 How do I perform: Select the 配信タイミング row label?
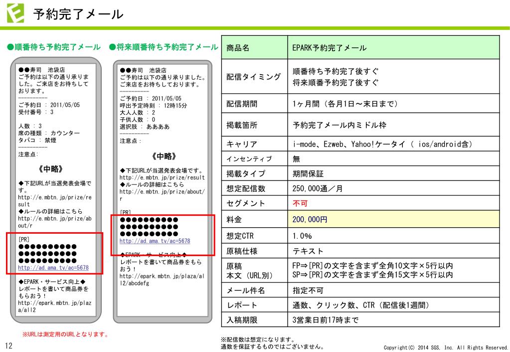[253, 77]
